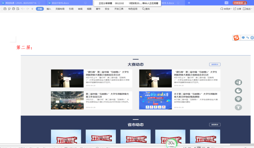
Task: Click the Undo arrow icon
Action: tap(22, 9)
